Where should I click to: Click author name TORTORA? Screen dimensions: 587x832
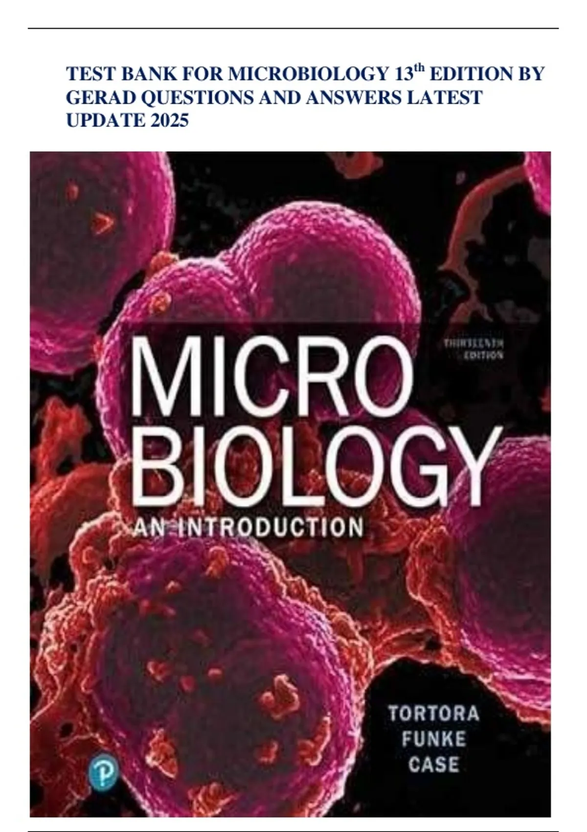click(433, 713)
